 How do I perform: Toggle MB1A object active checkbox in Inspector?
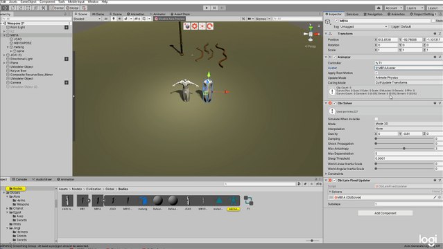pyautogui.click(x=336, y=21)
